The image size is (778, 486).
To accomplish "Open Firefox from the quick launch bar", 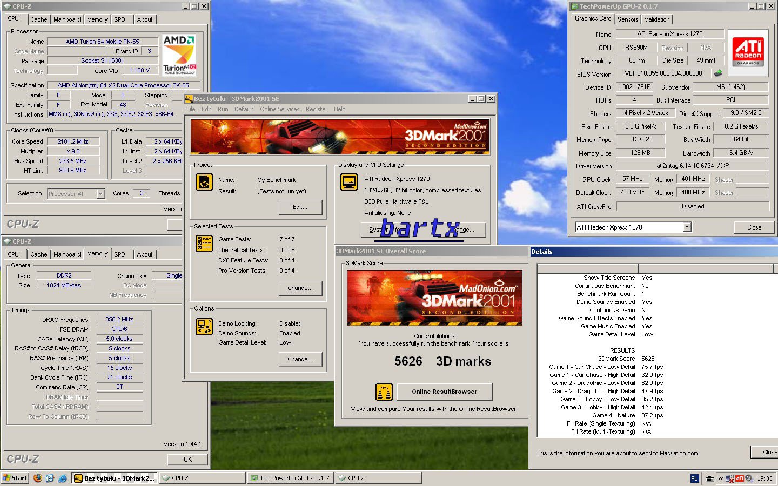I will (x=37, y=478).
